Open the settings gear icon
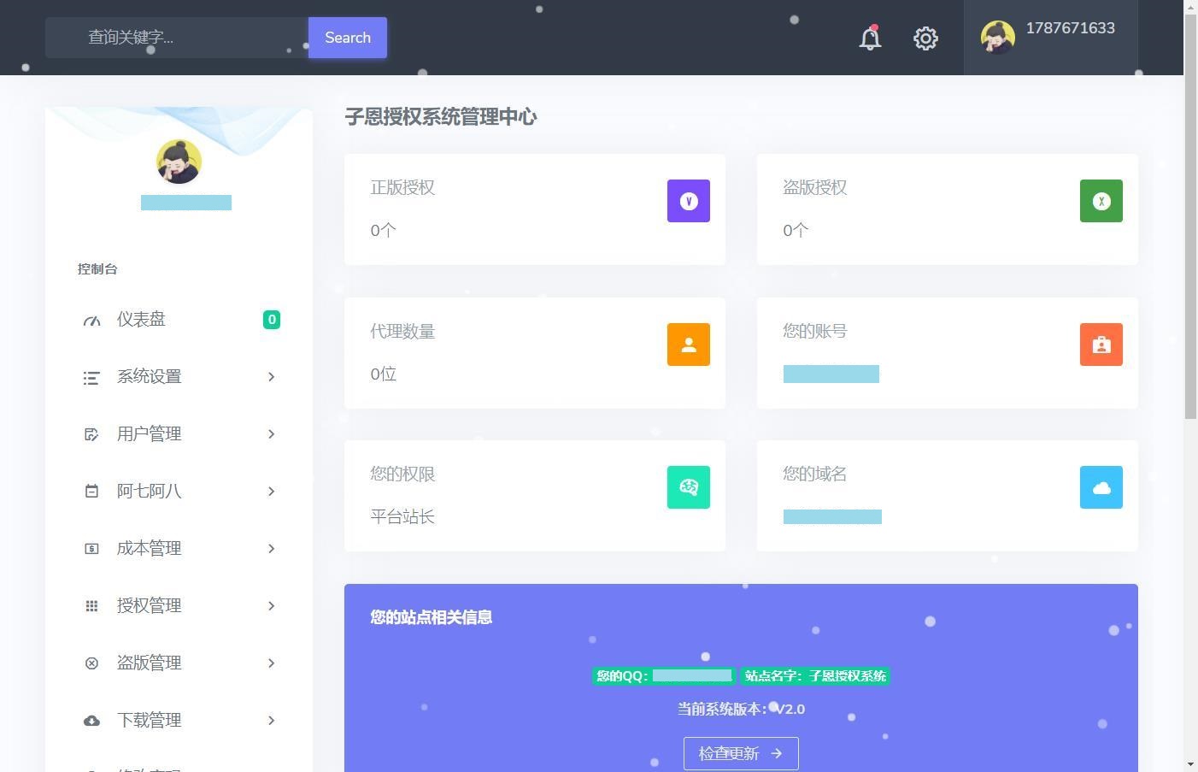 click(925, 38)
